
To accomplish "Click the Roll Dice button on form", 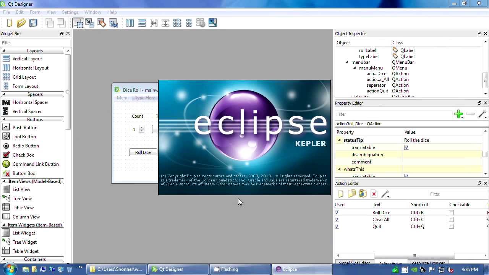I will (x=143, y=152).
